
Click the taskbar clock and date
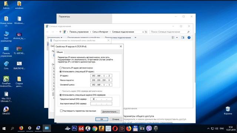pos(231,129)
